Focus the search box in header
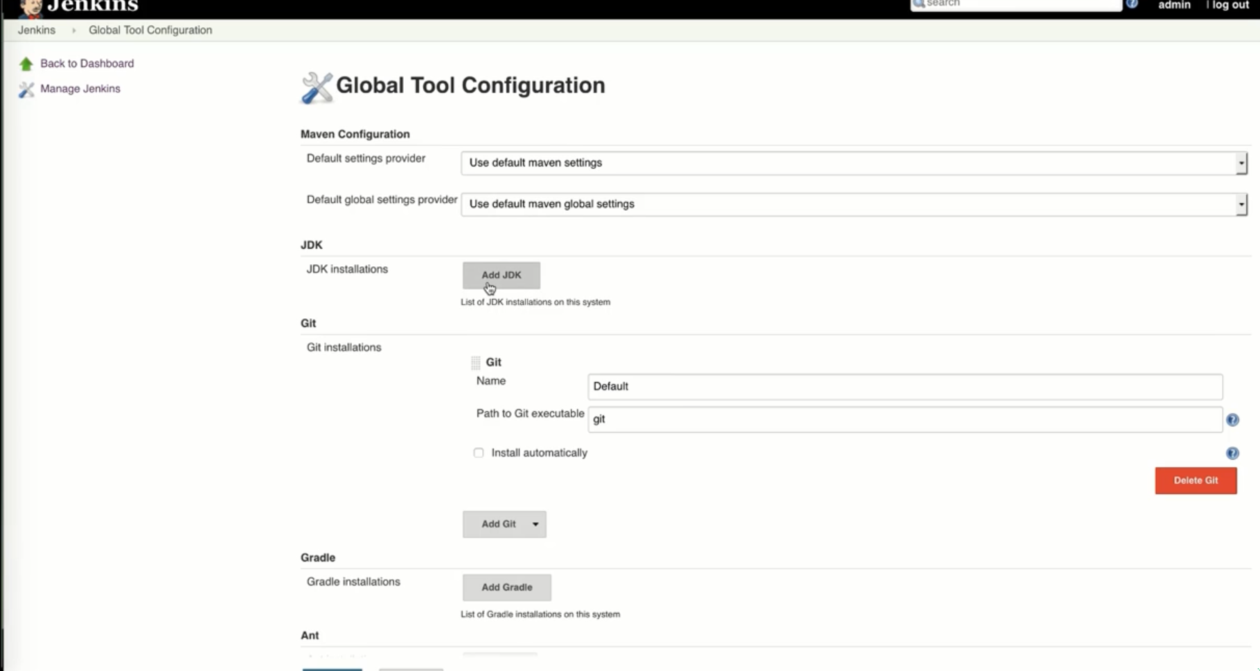The image size is (1260, 671). click(x=1016, y=4)
